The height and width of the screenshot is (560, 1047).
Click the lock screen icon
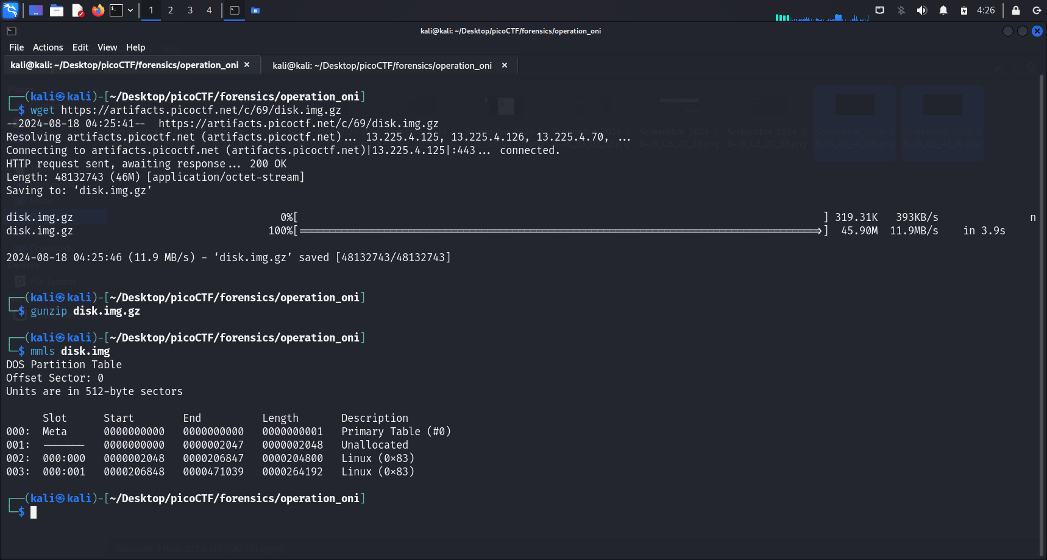1016,10
